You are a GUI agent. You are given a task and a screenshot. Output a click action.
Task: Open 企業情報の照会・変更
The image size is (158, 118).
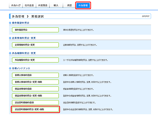point(35,45)
